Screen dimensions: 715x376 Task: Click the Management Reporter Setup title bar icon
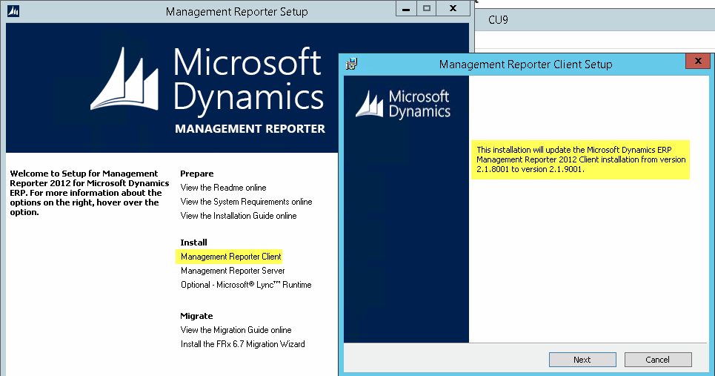coord(13,11)
